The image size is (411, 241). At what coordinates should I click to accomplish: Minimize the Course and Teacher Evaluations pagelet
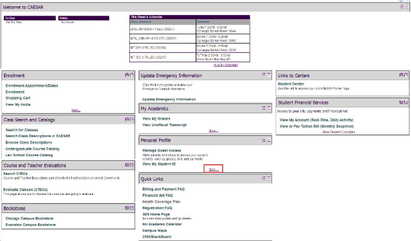tap(132, 165)
